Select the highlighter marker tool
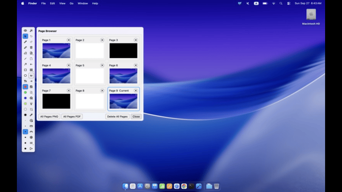342x192 pixels. click(x=25, y=47)
